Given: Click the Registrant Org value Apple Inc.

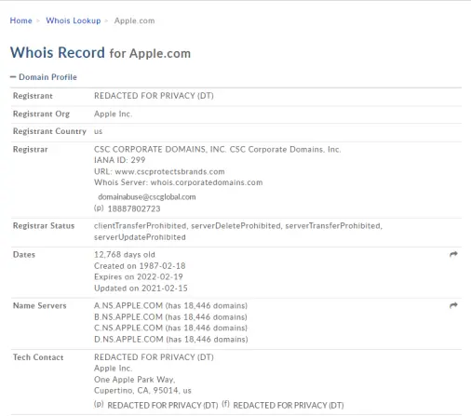Looking at the screenshot, I should pyautogui.click(x=113, y=114).
